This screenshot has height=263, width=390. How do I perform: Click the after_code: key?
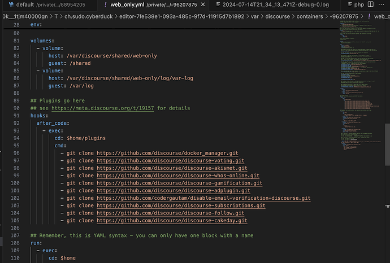click(53, 123)
